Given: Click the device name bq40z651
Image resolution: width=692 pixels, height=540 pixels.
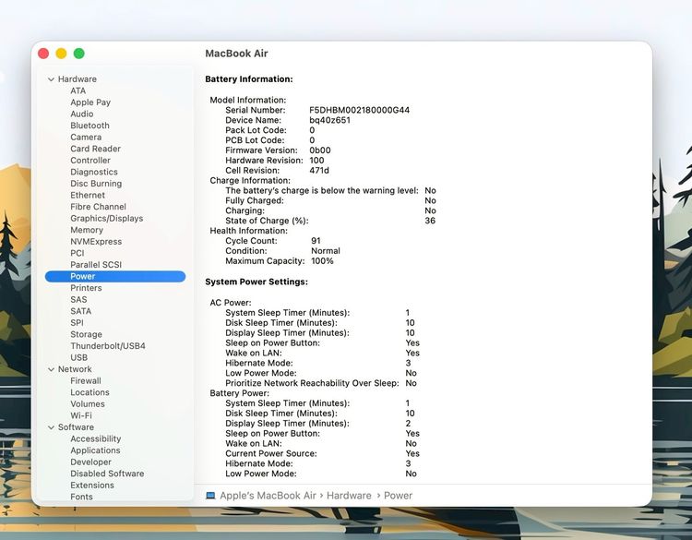Looking at the screenshot, I should (329, 121).
